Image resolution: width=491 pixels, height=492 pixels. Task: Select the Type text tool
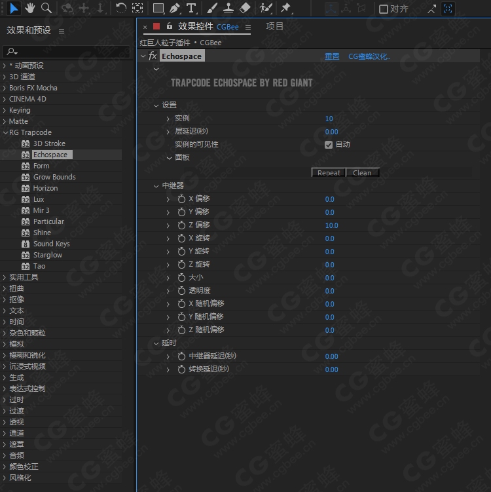(x=191, y=8)
